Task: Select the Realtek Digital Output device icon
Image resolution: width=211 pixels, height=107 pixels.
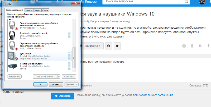Action: 13,66
